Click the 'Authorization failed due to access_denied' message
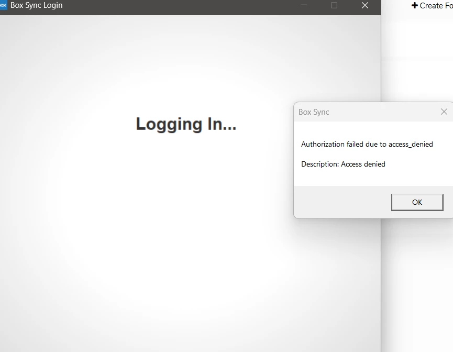The image size is (453, 352). click(x=367, y=144)
